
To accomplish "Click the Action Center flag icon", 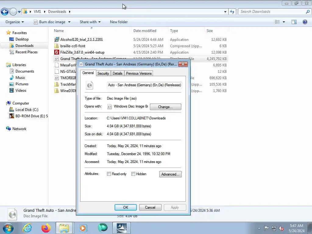I will [x=266, y=228].
